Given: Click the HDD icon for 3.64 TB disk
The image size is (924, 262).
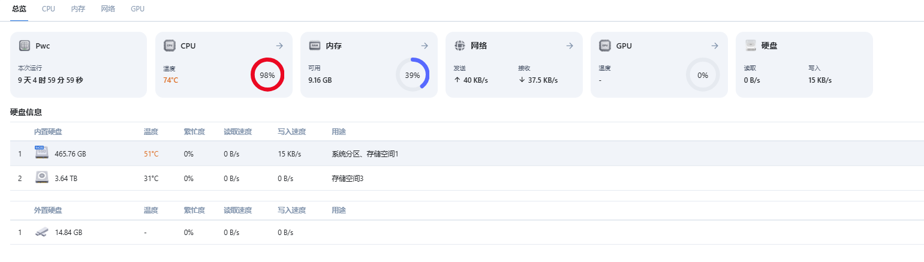Looking at the screenshot, I should [41, 177].
